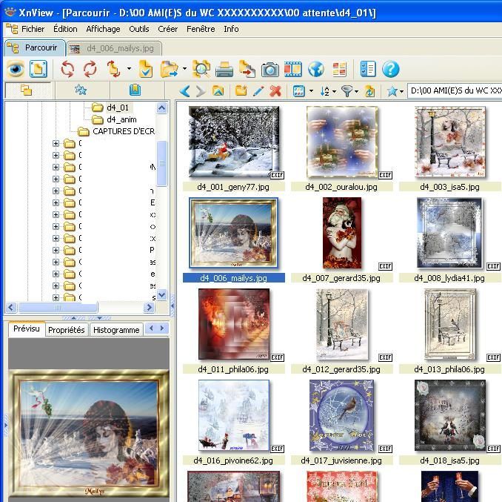Open the Histogramme tab

pyautogui.click(x=116, y=330)
